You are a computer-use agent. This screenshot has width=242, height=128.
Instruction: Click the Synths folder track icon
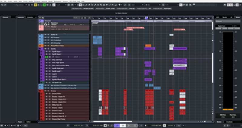(x=41, y=49)
